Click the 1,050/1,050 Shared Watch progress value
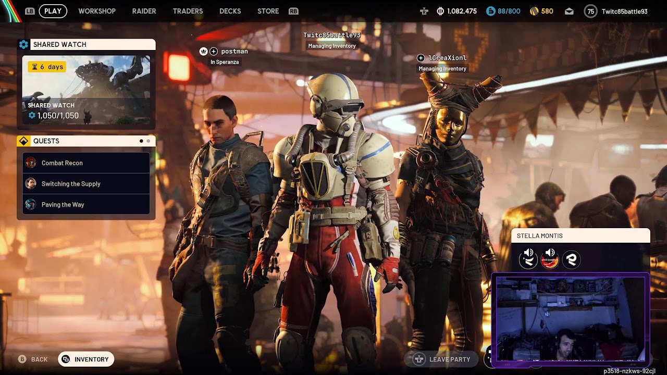 [x=58, y=116]
